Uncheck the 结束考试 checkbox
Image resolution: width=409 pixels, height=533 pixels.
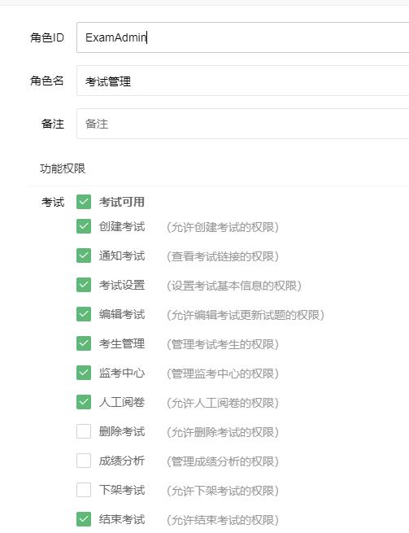coord(84,519)
